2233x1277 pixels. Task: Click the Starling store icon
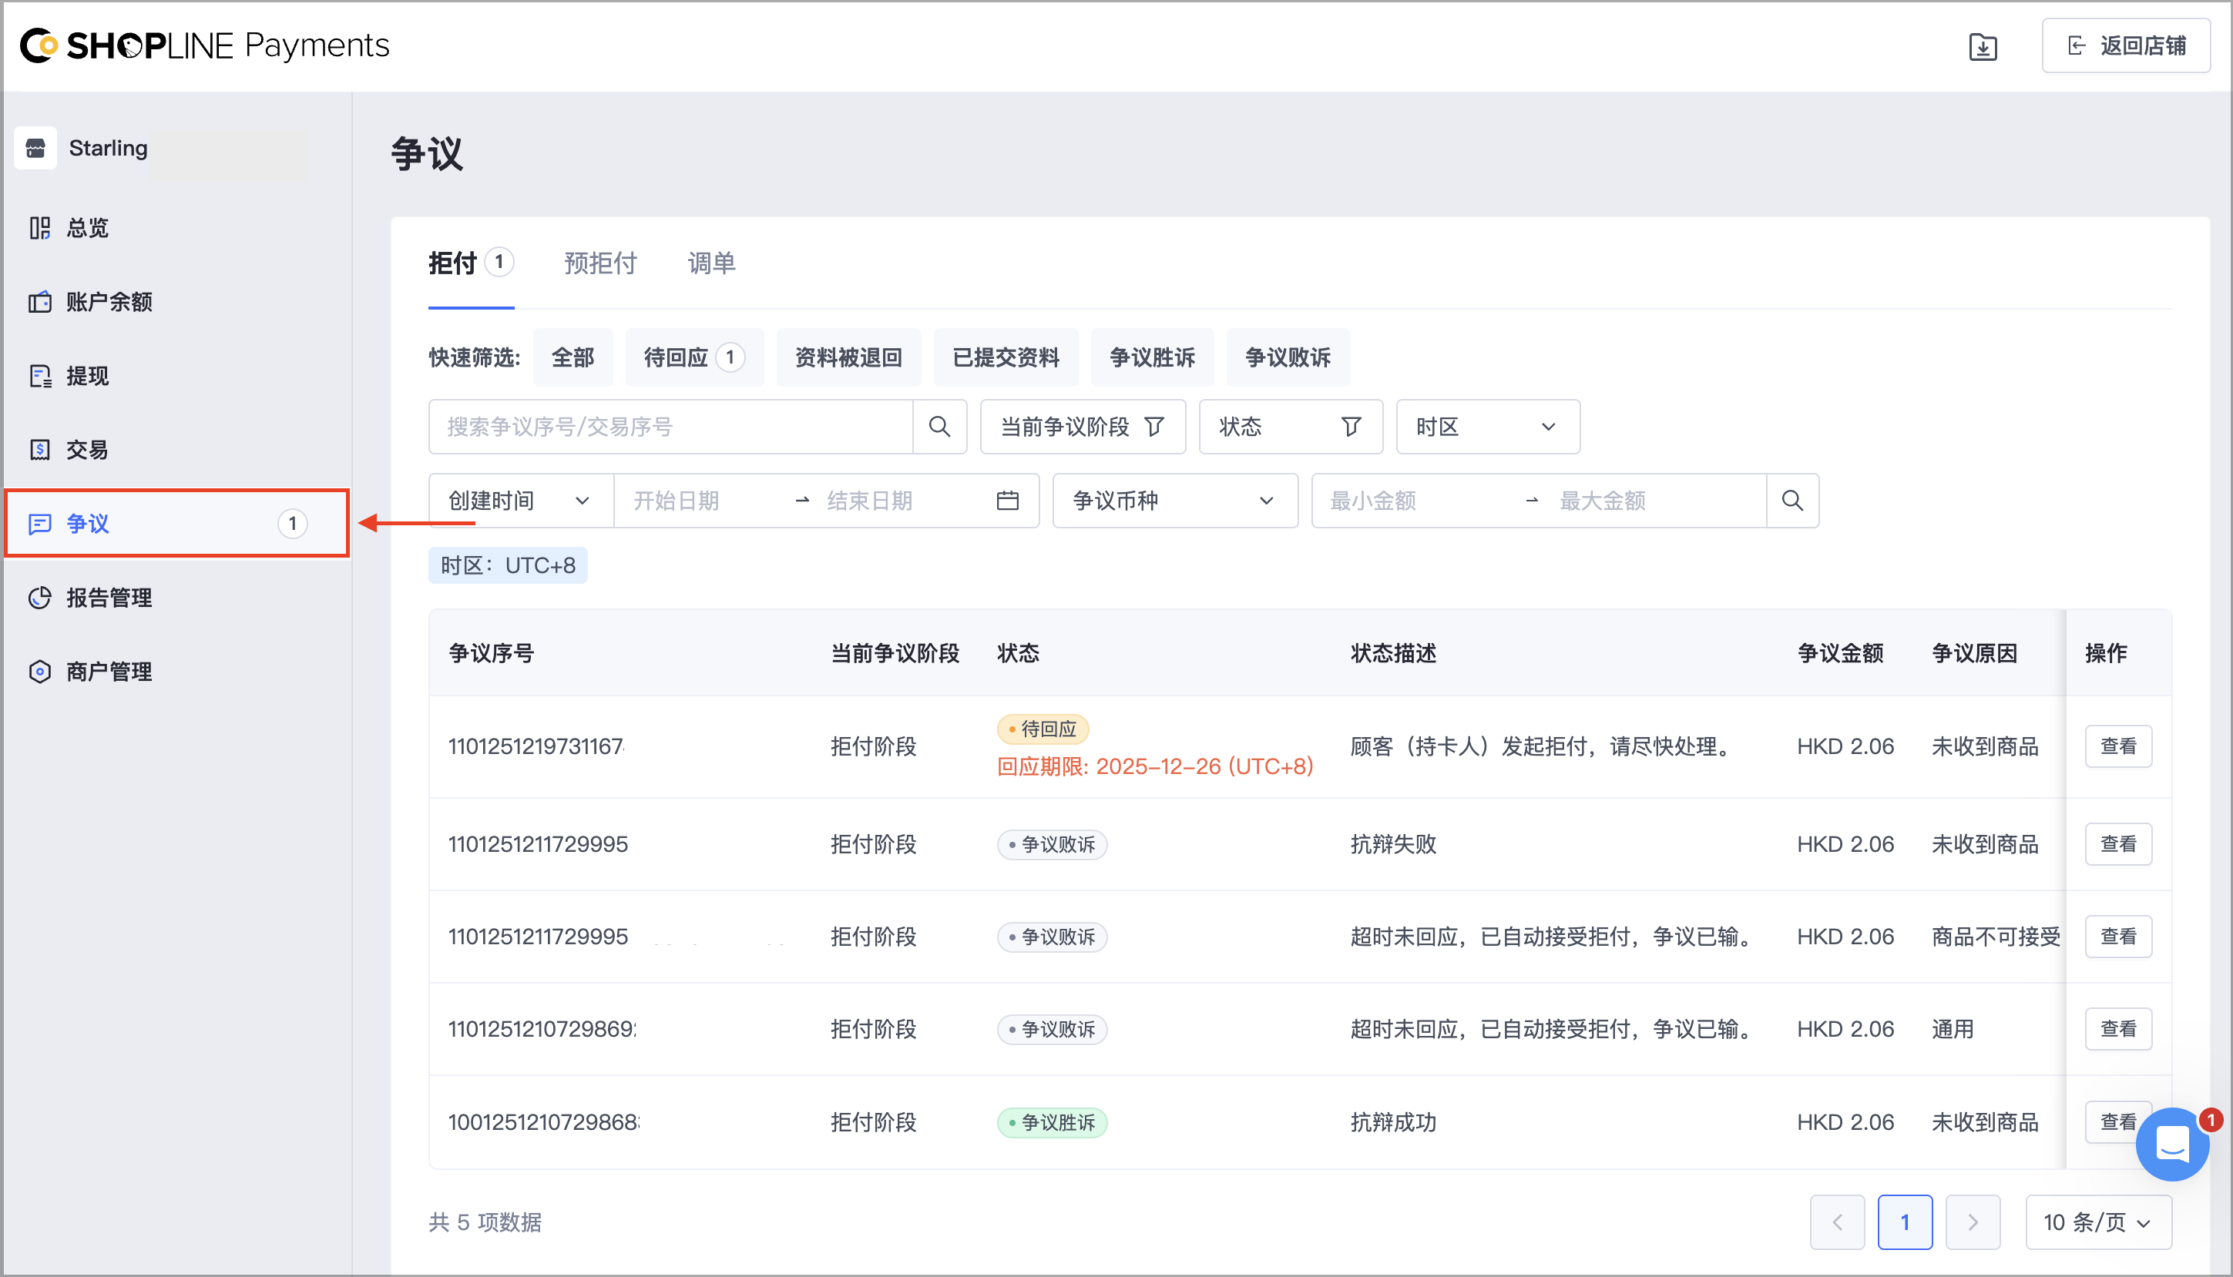(36, 147)
